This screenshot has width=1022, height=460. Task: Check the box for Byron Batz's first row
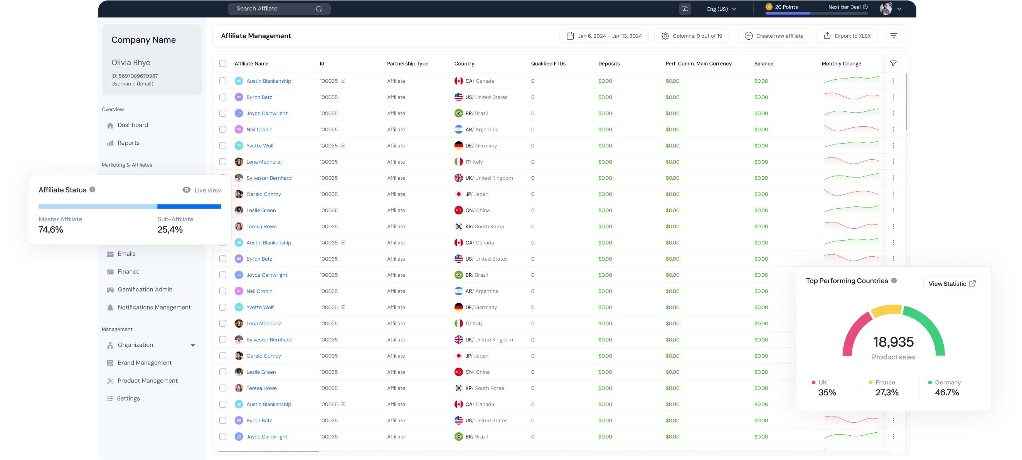[x=222, y=97]
